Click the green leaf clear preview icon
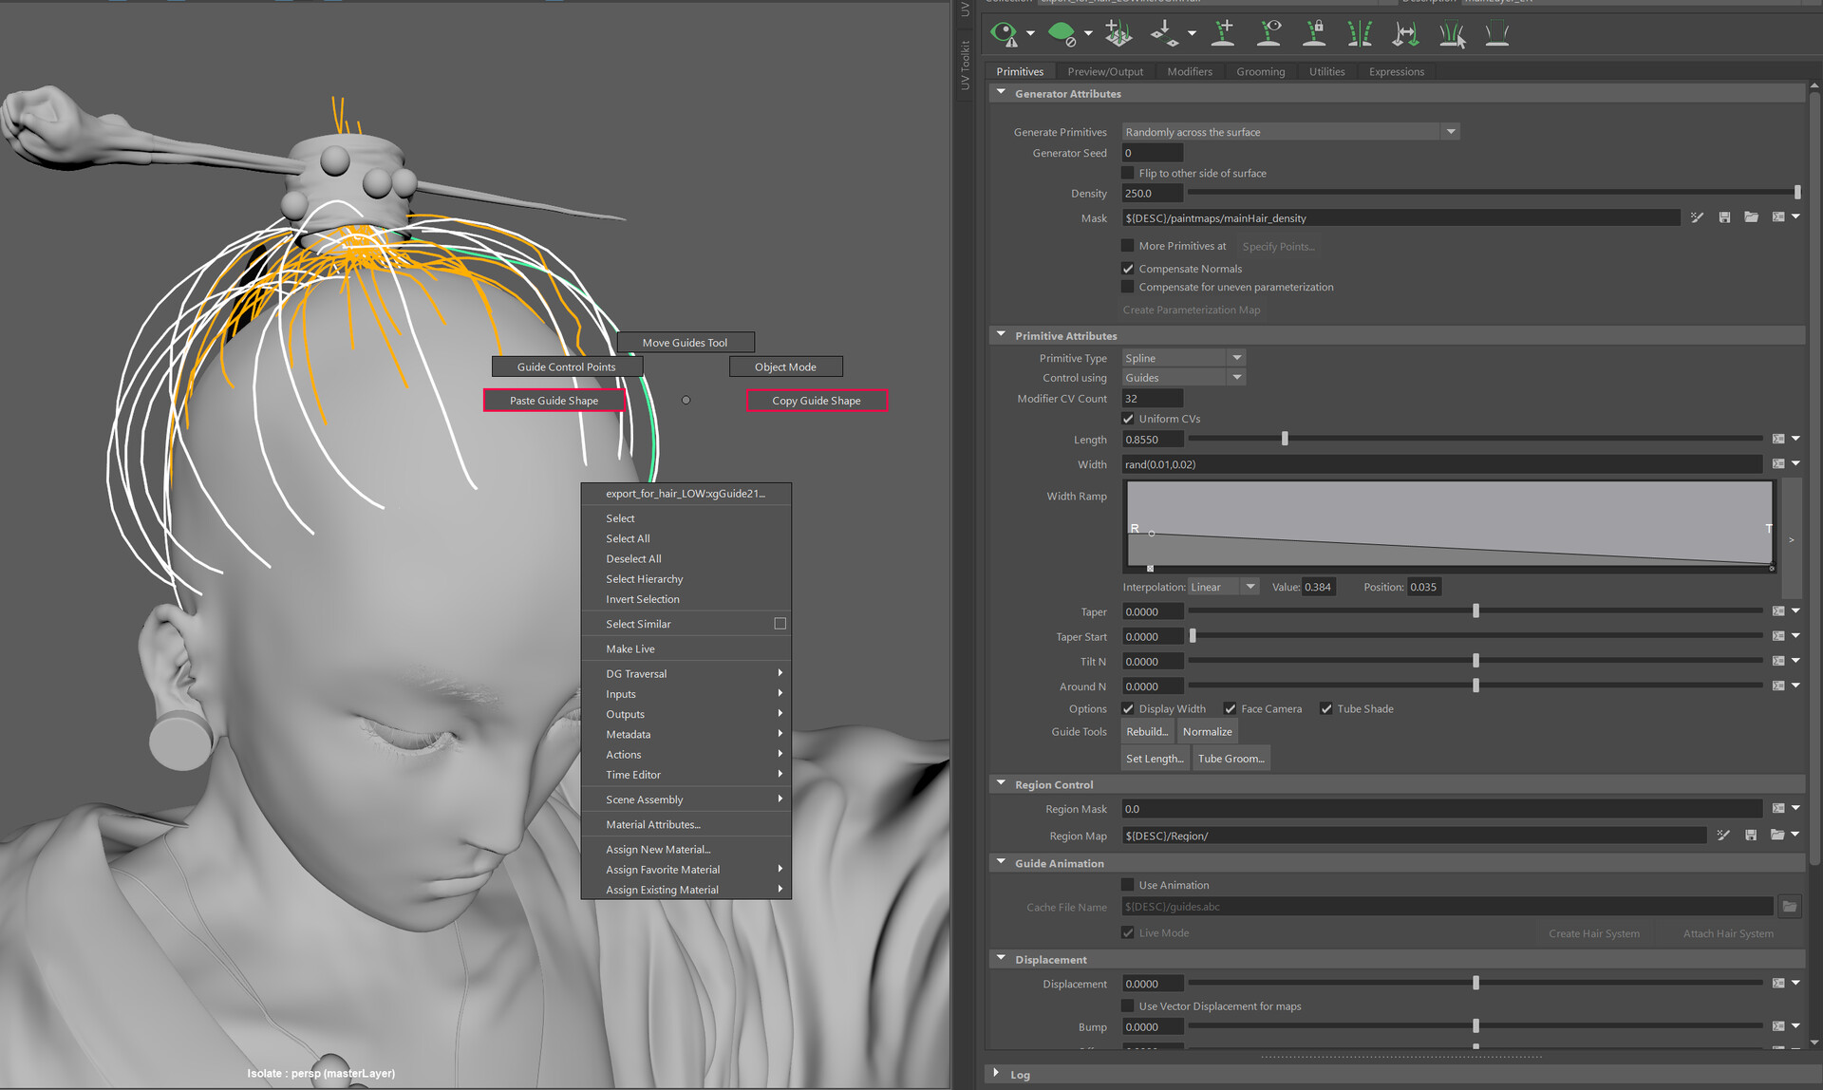Screen dimensions: 1823x1090 (x=1061, y=34)
